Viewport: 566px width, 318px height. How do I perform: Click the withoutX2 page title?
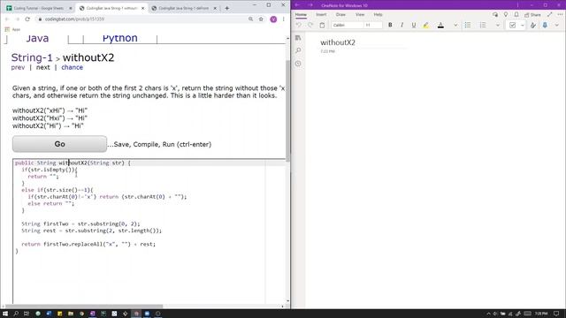coord(338,42)
